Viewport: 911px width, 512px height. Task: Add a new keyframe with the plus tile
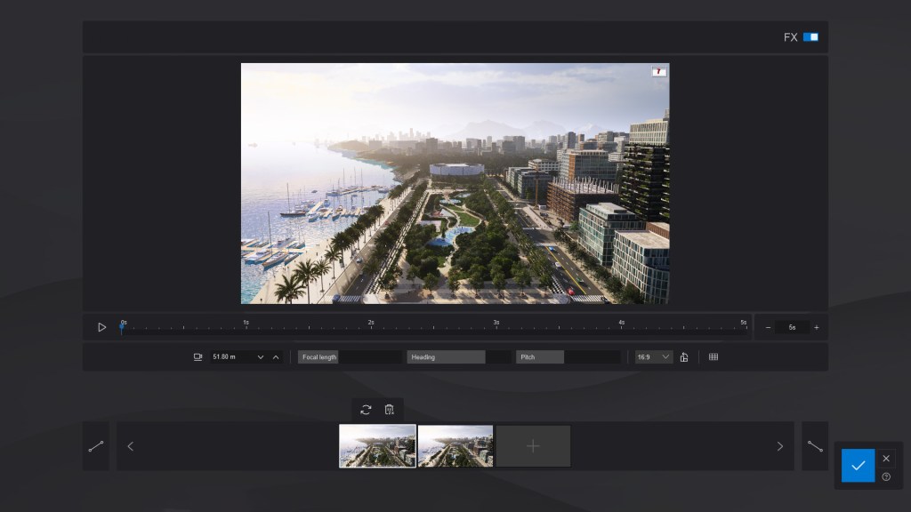pos(532,445)
